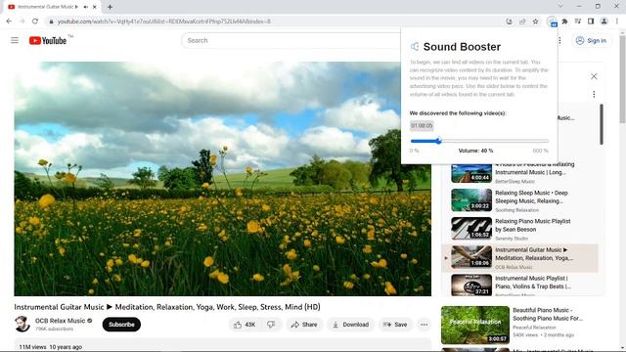Open Beautiful Piano Music thumbnail
626x352 pixels.
pyautogui.click(x=475, y=325)
